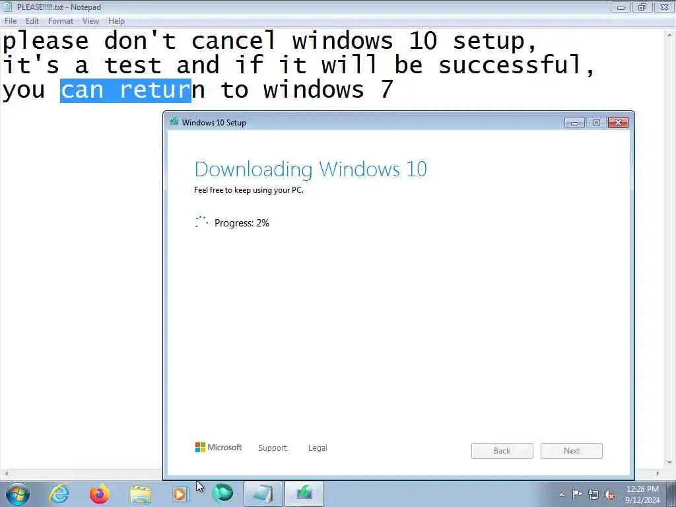This screenshot has height=507, width=676.
Task: Open the clock showing 12:28 PM
Action: [642, 494]
